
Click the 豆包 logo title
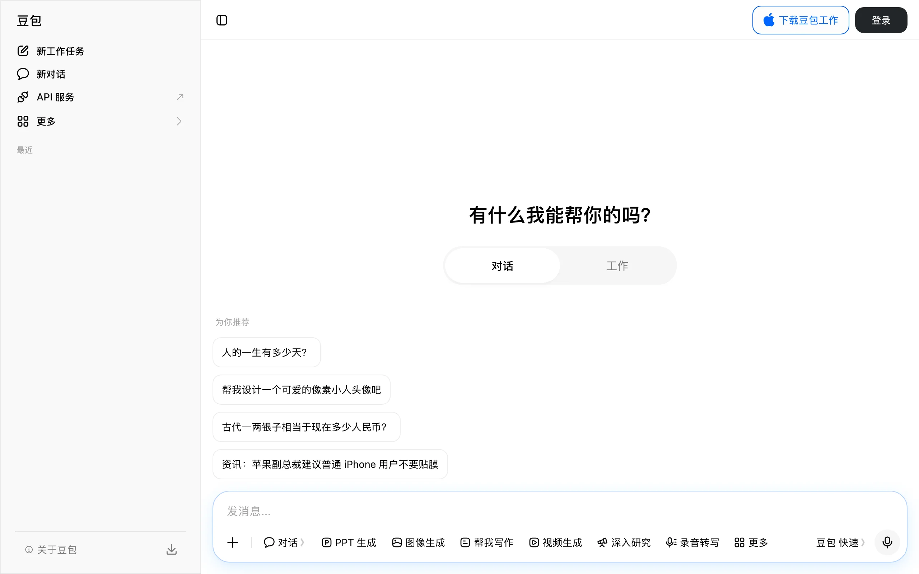click(x=29, y=20)
